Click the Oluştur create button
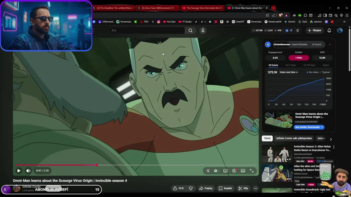Screen dimensions: 351x197 pos(315,30)
